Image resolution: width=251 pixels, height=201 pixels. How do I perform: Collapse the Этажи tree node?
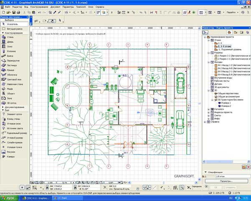(208, 40)
